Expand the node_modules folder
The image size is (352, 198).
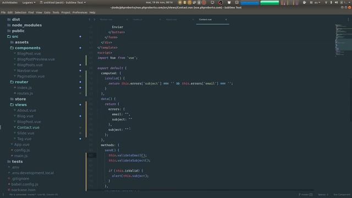[27, 25]
